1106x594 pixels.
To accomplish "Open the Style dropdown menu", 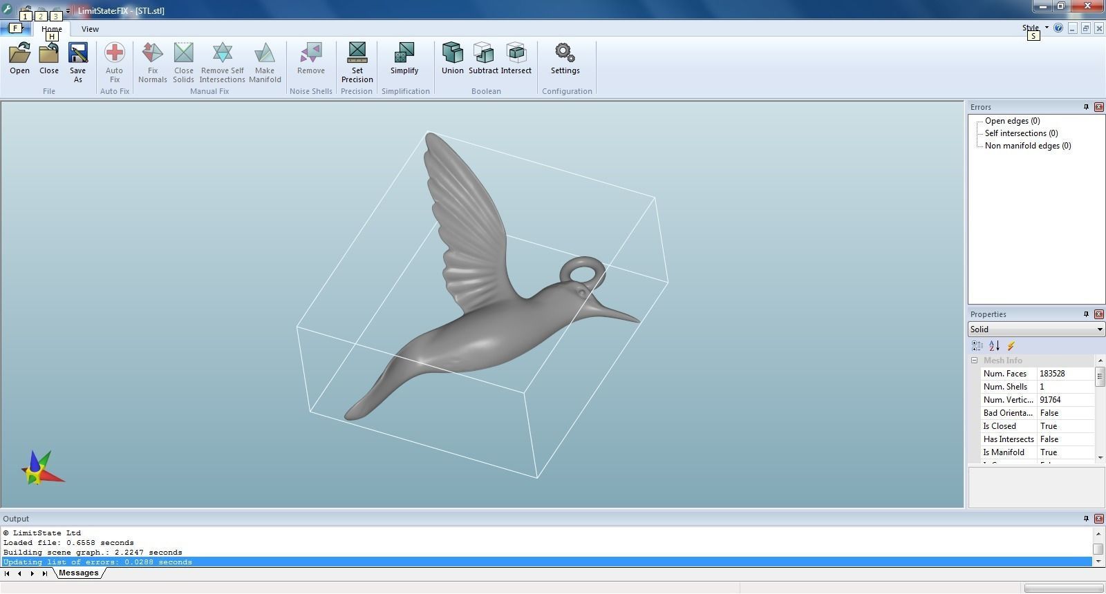I will point(1035,28).
